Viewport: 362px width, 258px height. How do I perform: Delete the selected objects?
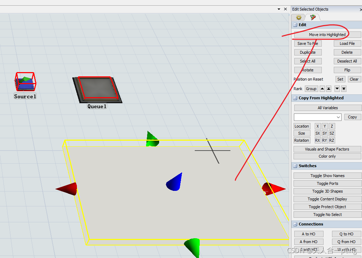tap(347, 52)
